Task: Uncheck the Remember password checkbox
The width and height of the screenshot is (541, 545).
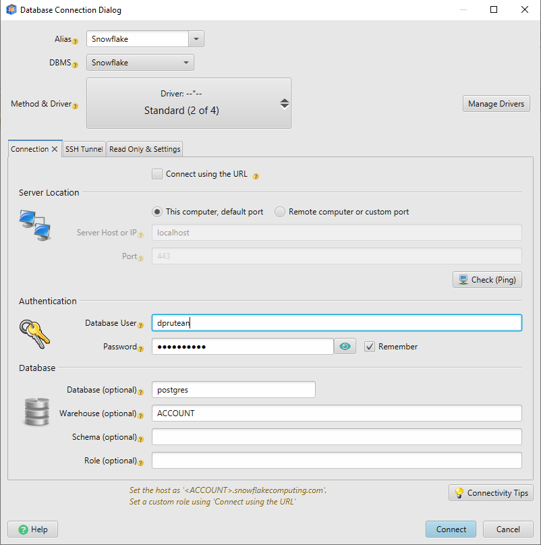Action: coord(370,347)
